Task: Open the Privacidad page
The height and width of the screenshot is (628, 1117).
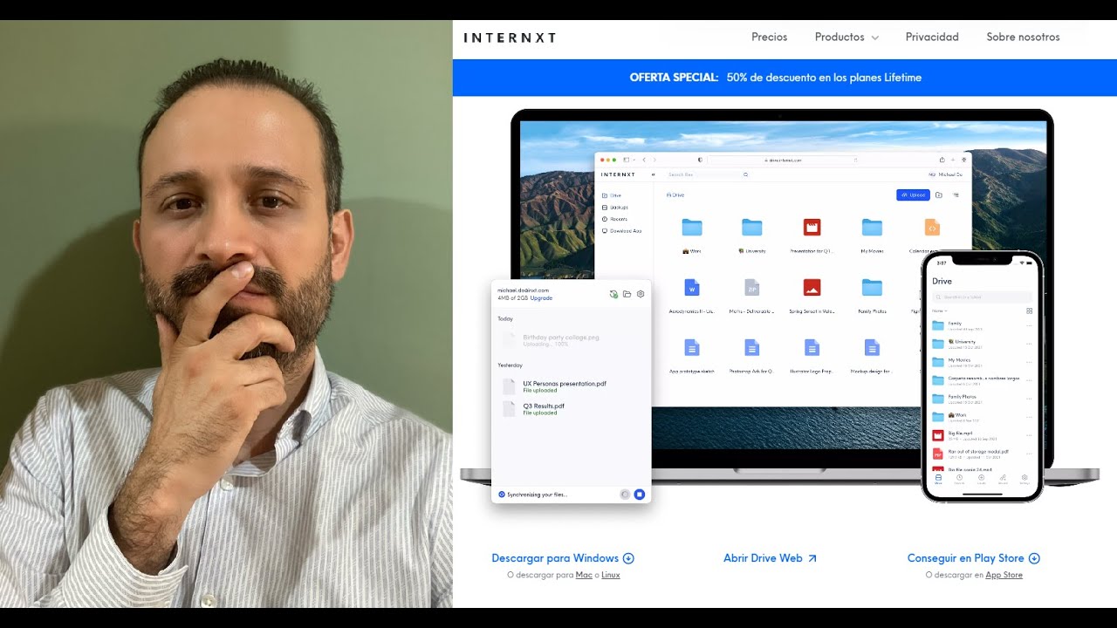Action: (x=932, y=38)
